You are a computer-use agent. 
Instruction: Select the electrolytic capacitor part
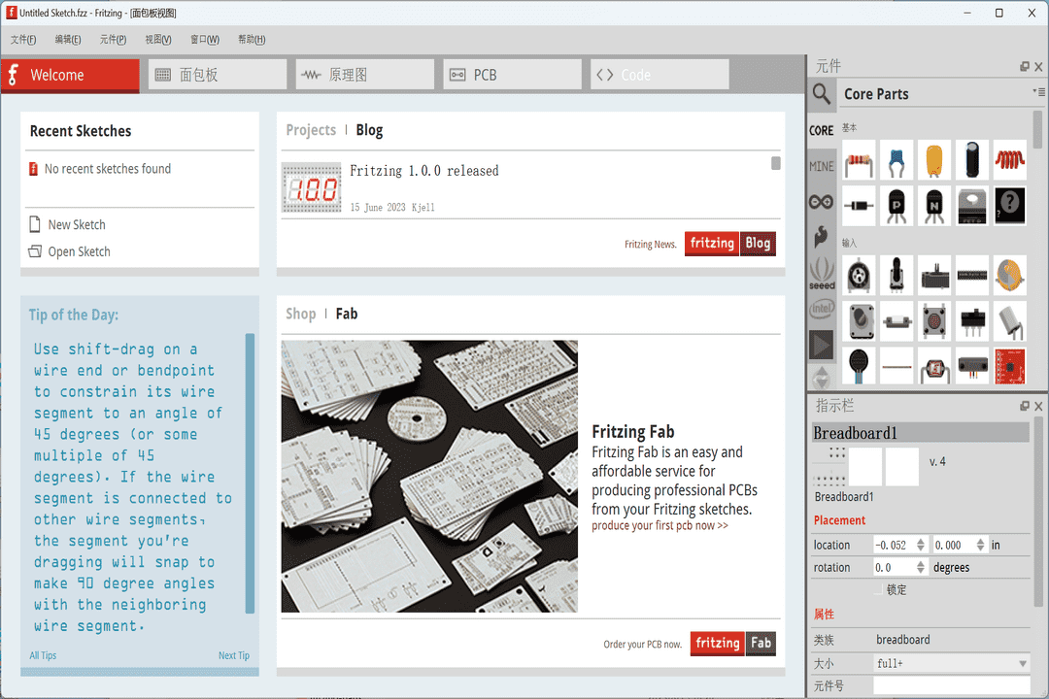(972, 160)
